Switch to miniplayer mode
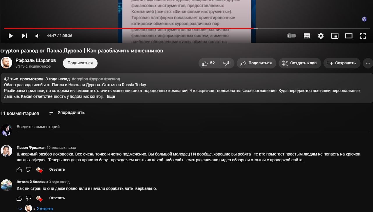The width and height of the screenshot is (373, 212). [335, 36]
